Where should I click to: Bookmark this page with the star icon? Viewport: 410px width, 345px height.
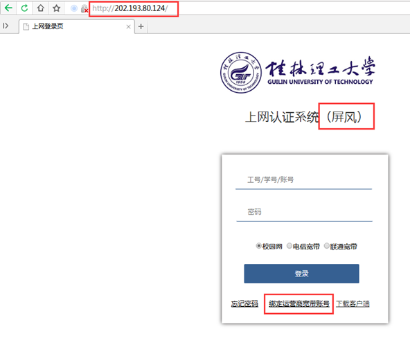(57, 8)
